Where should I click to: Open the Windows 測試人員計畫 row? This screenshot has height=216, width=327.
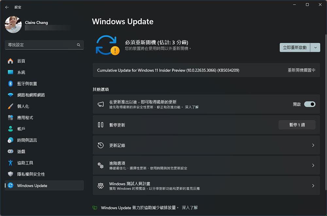(x=206, y=186)
